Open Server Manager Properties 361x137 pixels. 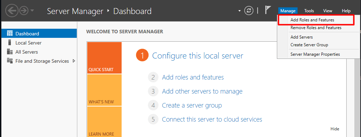click(315, 54)
